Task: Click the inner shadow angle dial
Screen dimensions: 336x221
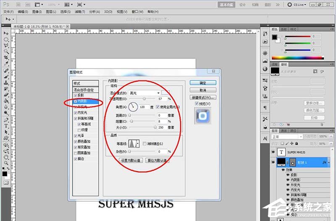Action: 133,107
